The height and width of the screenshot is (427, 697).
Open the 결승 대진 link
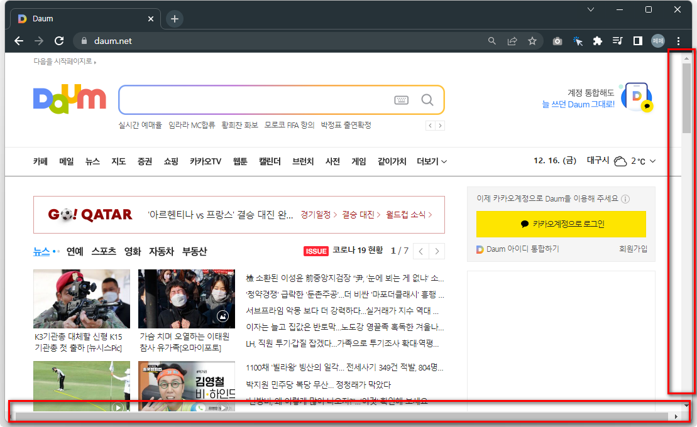pos(361,215)
